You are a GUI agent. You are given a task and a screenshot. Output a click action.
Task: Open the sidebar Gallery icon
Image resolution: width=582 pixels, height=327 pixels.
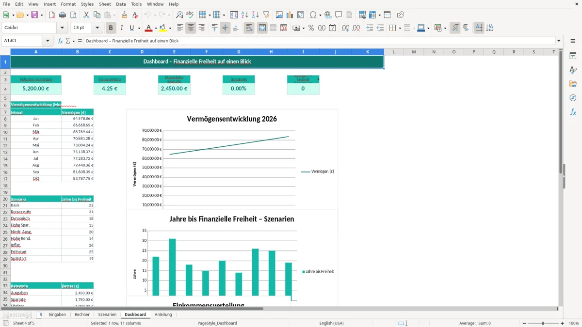pyautogui.click(x=573, y=84)
